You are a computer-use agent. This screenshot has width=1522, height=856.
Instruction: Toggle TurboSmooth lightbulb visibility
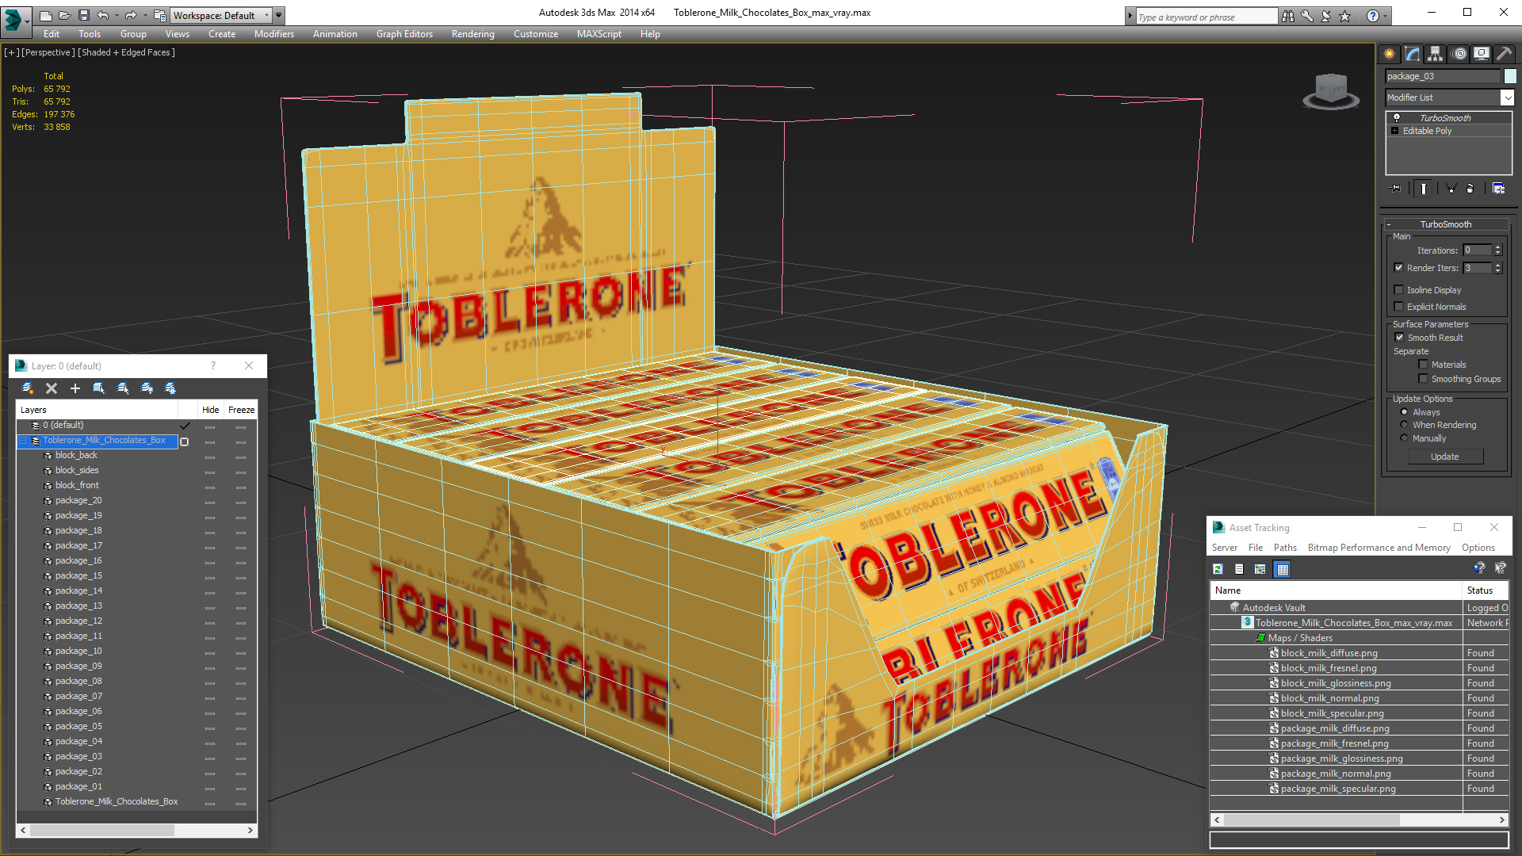1397,117
